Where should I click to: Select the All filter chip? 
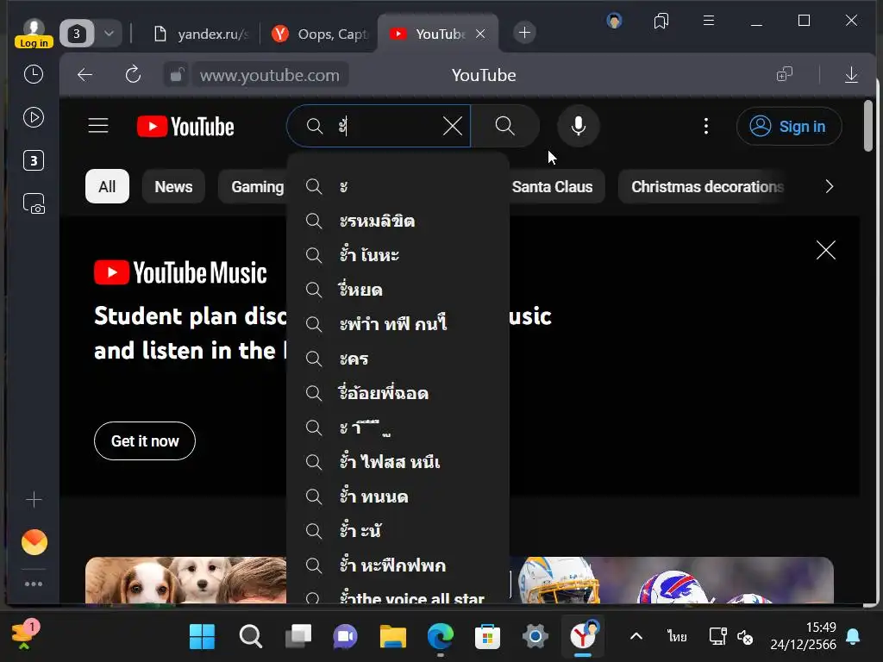107,186
